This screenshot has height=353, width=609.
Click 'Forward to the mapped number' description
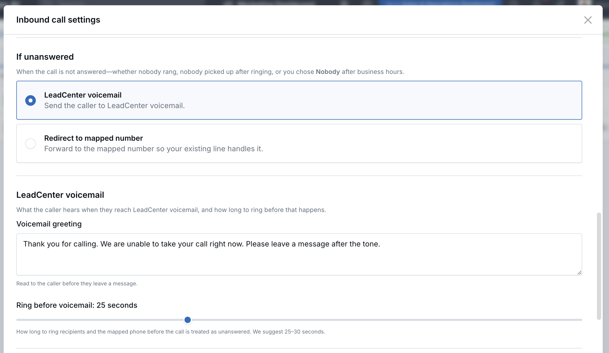pos(153,149)
